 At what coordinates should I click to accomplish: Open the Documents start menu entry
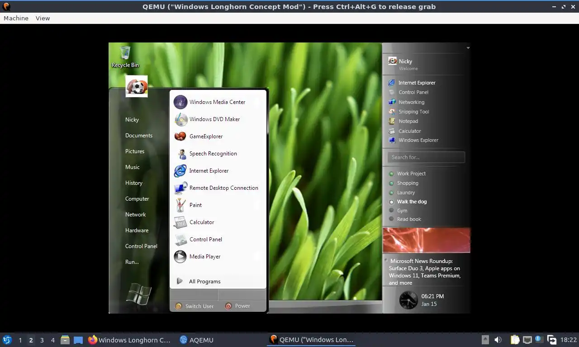[139, 136]
